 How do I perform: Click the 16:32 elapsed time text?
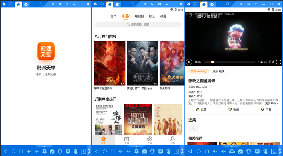click(198, 62)
